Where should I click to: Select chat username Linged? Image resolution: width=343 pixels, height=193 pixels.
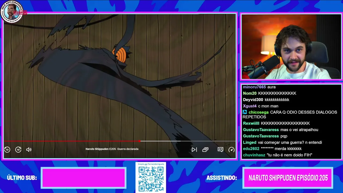pos(250,142)
